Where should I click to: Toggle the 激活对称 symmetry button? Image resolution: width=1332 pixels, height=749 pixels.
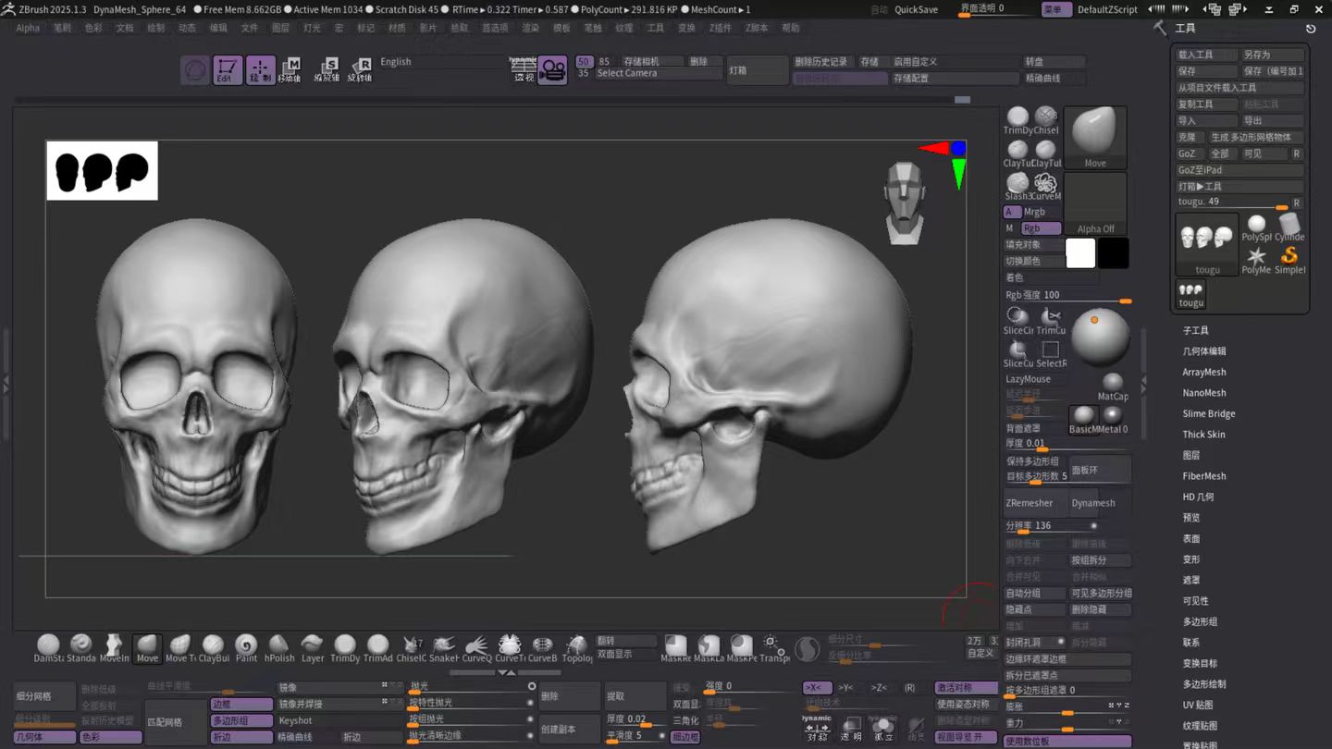966,688
